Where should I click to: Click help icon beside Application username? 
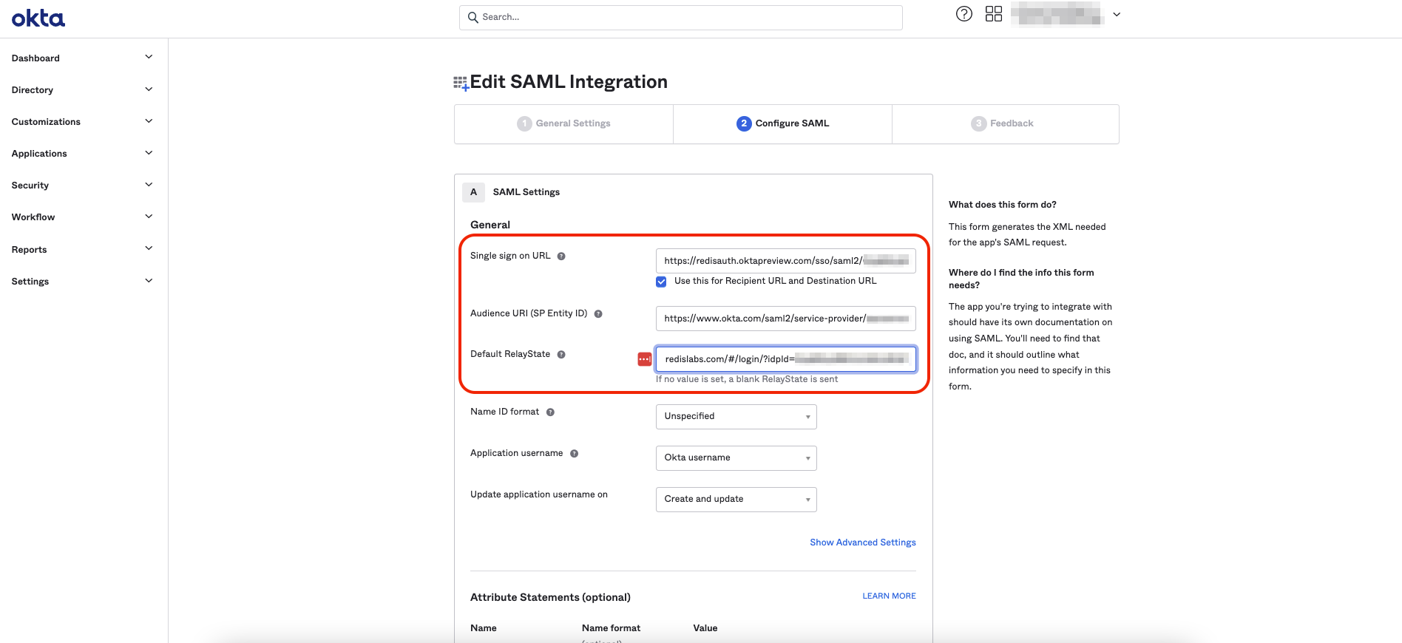coord(574,454)
